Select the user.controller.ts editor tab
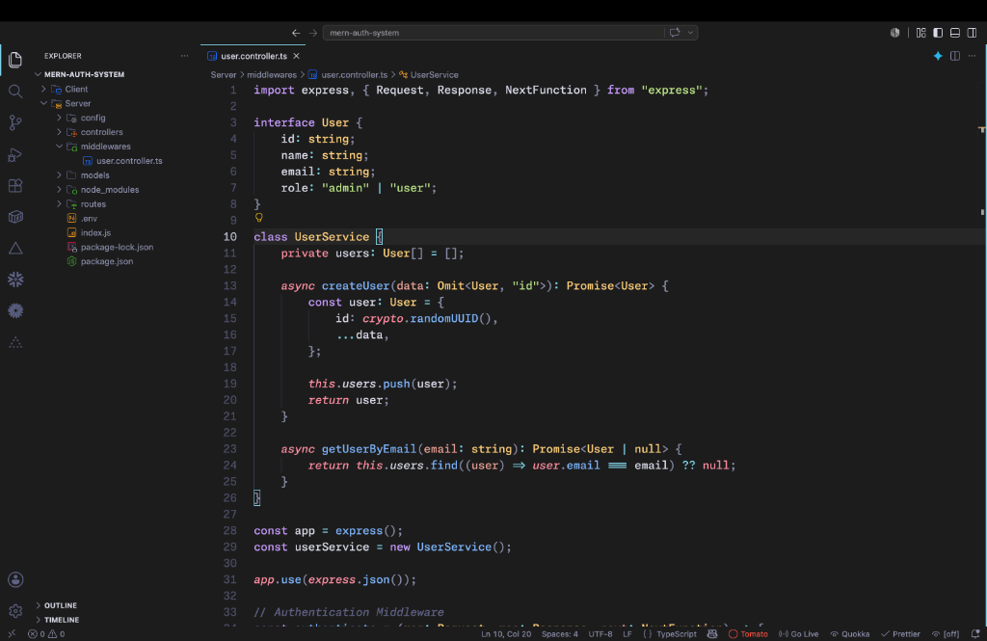 (x=253, y=56)
